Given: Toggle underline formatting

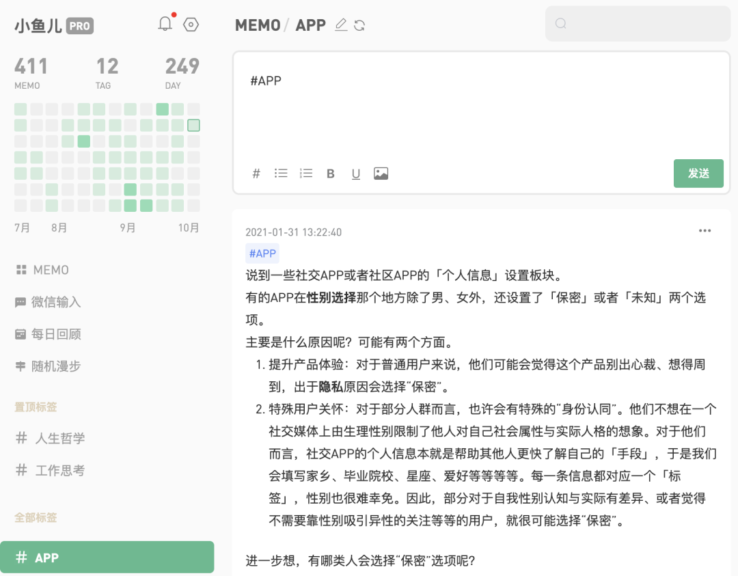Looking at the screenshot, I should click(356, 174).
